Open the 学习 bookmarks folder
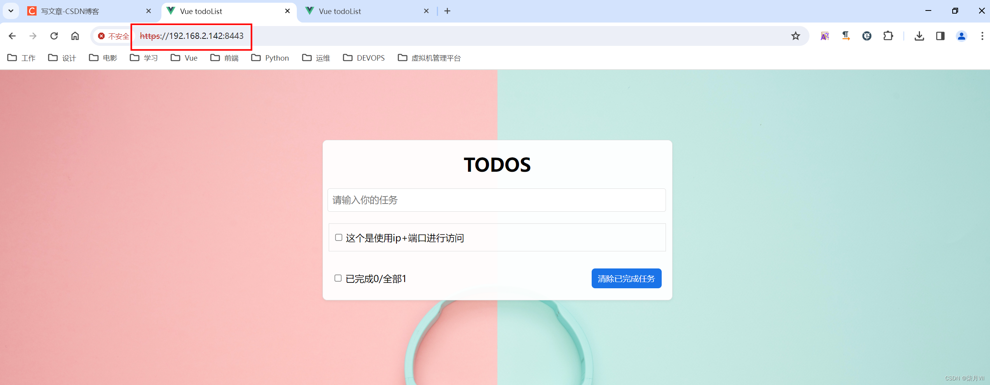990x385 pixels. point(144,58)
